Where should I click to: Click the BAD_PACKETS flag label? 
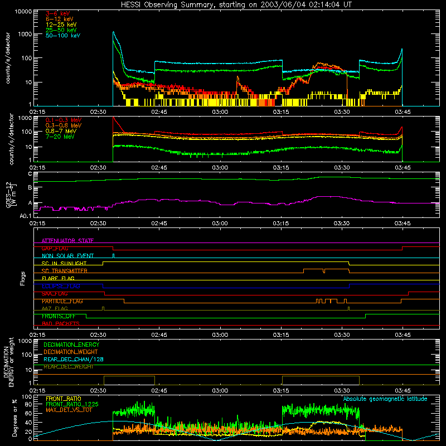(x=61, y=324)
